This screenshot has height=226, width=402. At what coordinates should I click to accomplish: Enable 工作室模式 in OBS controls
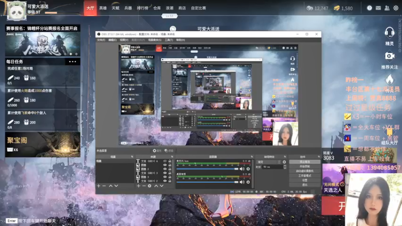click(305, 175)
